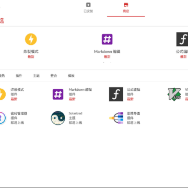Open the 商店 store tab
The width and height of the screenshot is (188, 188).
click(x=126, y=8)
